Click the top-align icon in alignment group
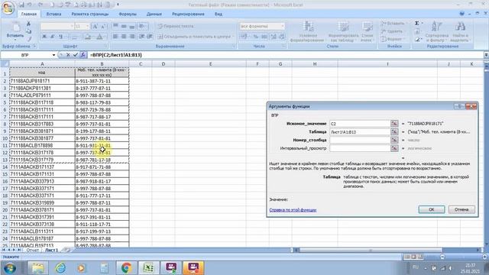This screenshot has width=489, height=275. pyautogui.click(x=115, y=26)
